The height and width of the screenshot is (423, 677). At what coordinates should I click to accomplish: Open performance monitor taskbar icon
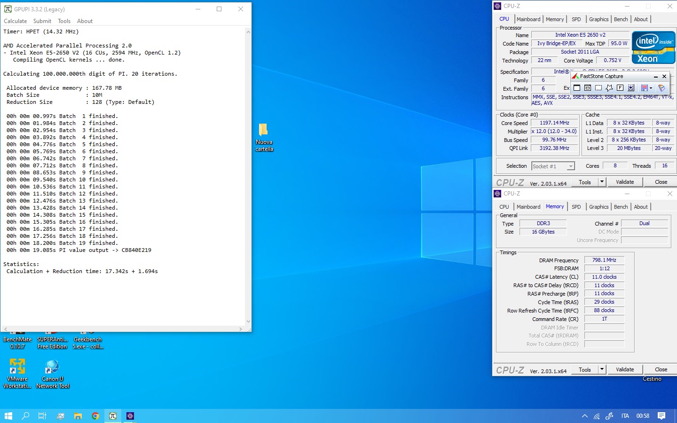coord(61,416)
